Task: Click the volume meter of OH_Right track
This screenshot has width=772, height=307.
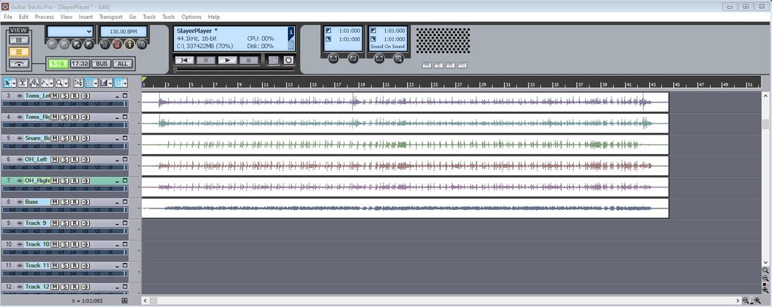Action: coord(65,189)
